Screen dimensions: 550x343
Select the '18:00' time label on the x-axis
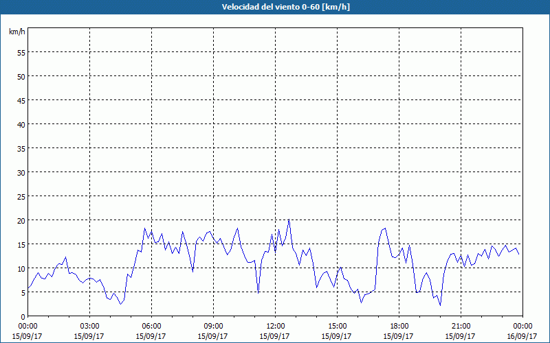point(399,327)
